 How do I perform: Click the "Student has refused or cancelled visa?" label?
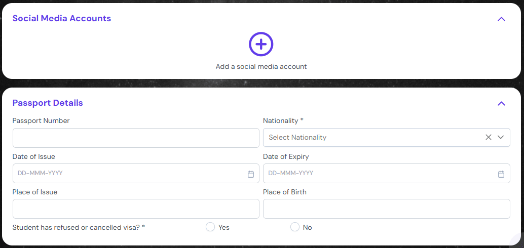79,227
